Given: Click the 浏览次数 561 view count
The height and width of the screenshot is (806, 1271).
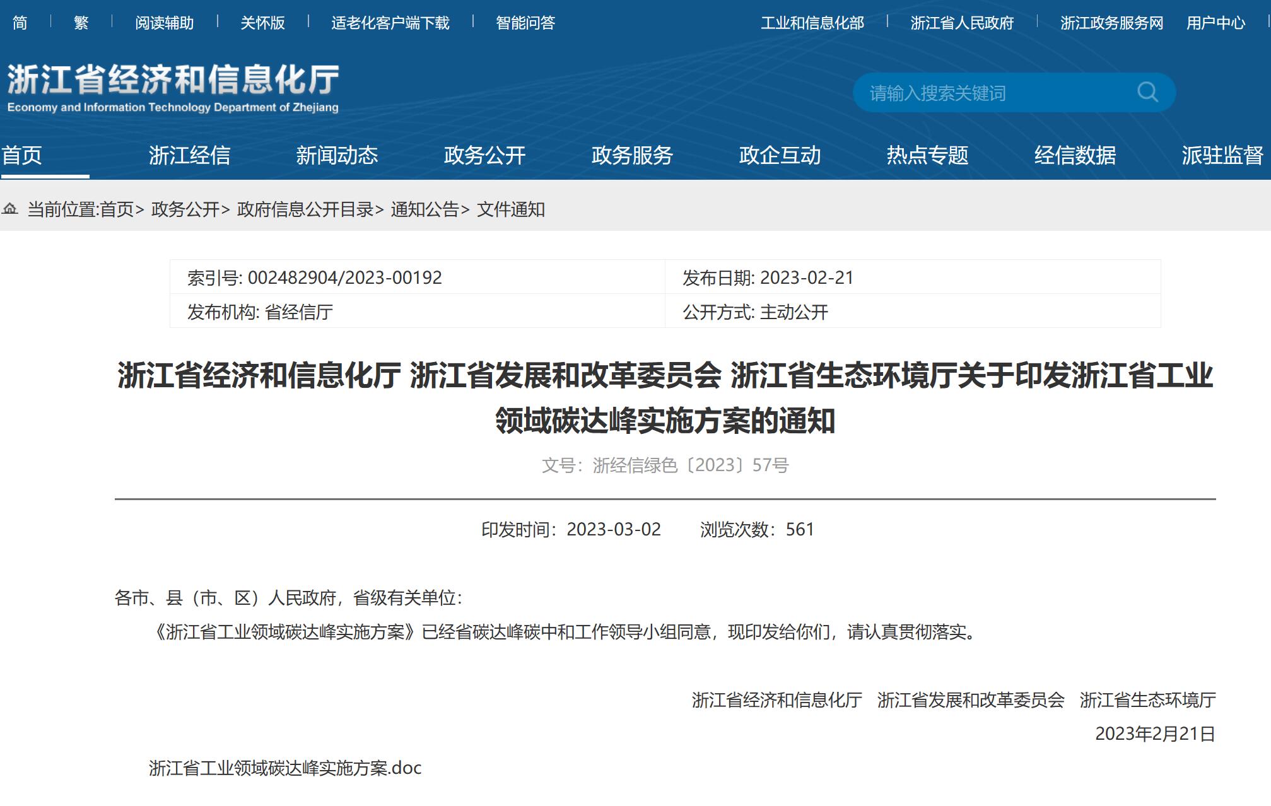Looking at the screenshot, I should tap(757, 529).
